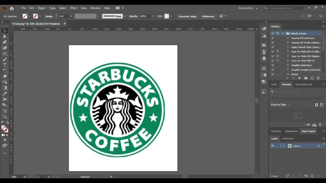
Task: Activate the Paintbrush tool
Action: pos(5,59)
